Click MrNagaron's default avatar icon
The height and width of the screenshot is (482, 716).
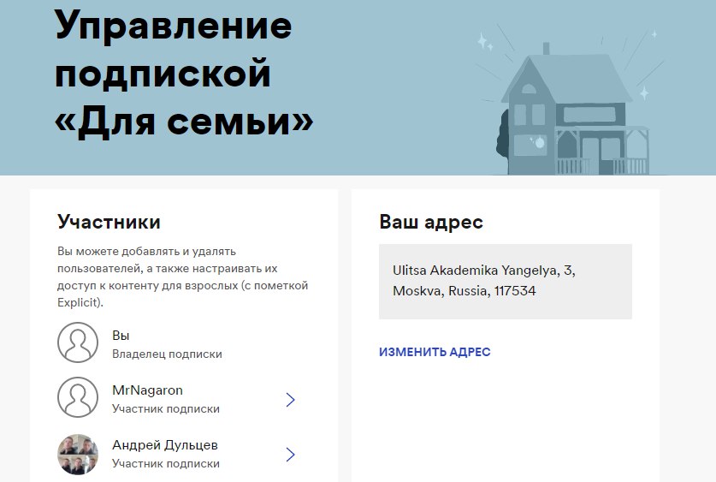tap(78, 397)
